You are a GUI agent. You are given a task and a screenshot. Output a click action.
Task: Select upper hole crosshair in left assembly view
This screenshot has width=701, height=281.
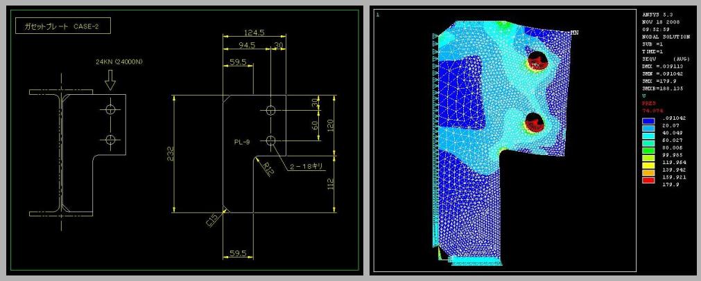(110, 109)
